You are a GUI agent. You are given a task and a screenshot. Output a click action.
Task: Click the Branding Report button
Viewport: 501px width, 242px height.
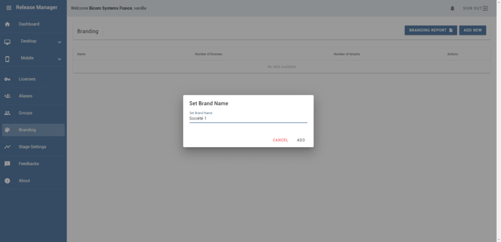(x=431, y=30)
